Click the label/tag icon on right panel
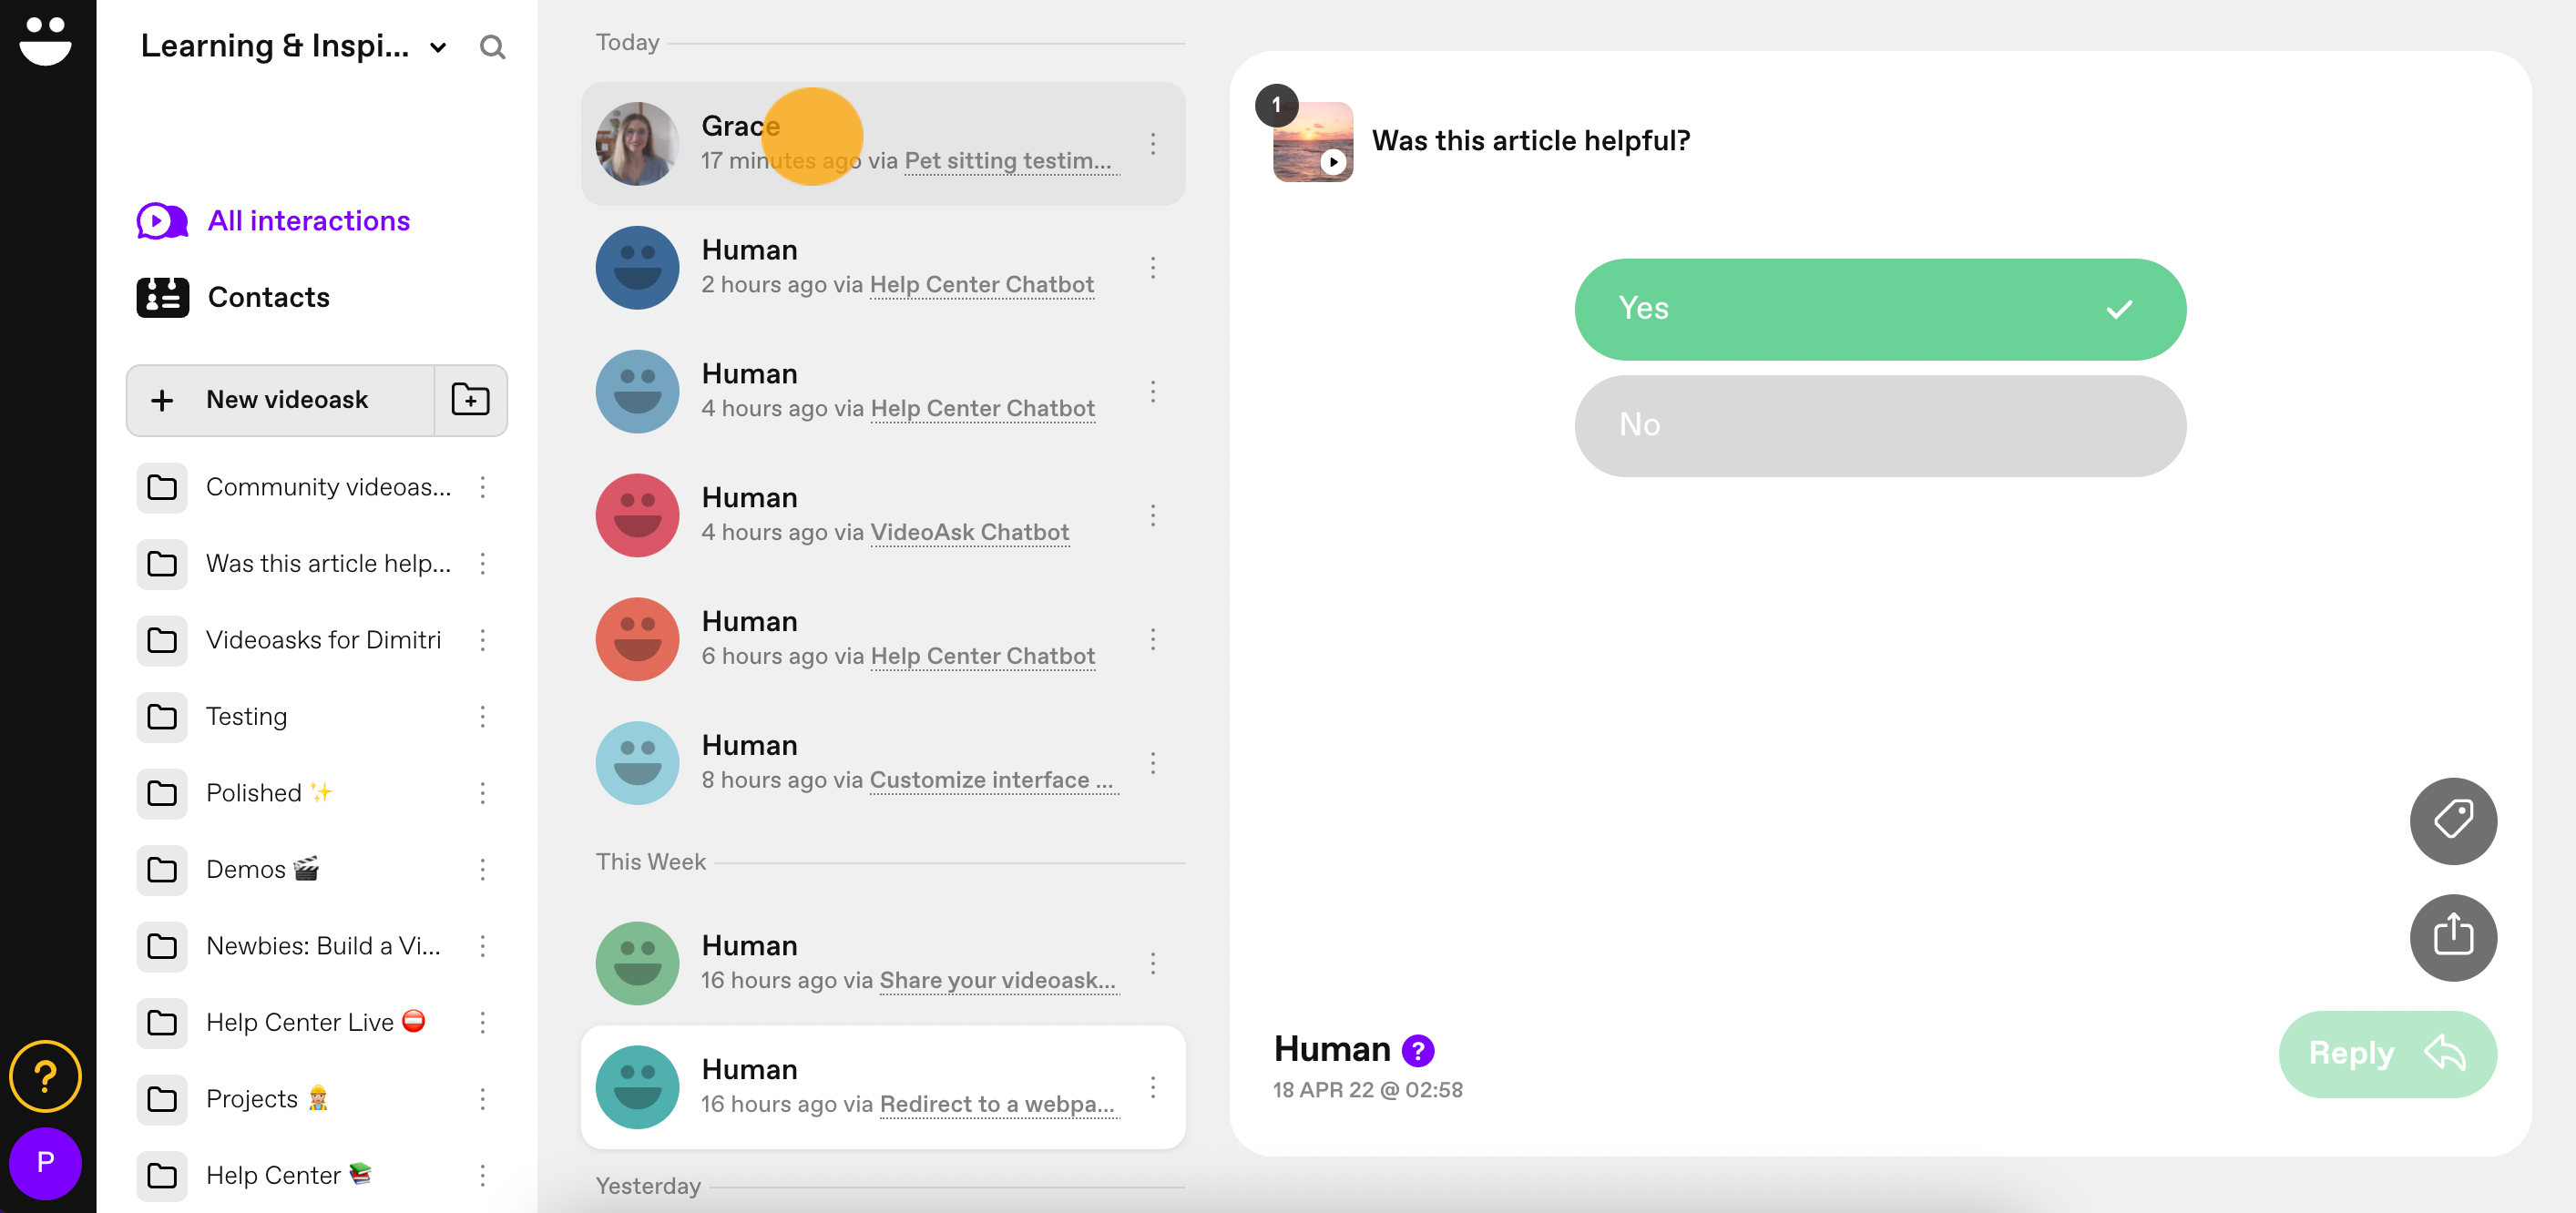Image resolution: width=2576 pixels, height=1213 pixels. pyautogui.click(x=2453, y=819)
